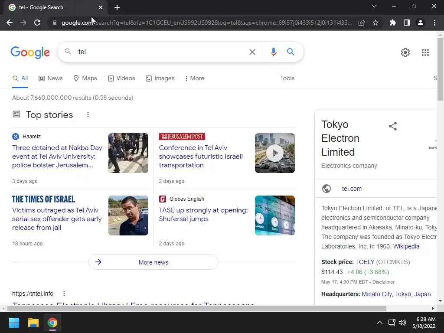
Task: Switch to the News tab
Action: (51, 78)
